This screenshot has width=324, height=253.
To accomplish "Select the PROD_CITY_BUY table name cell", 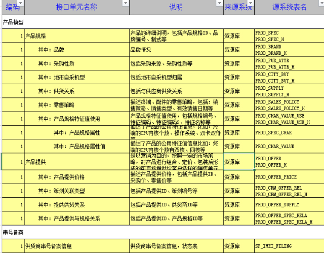I will pos(289,78).
